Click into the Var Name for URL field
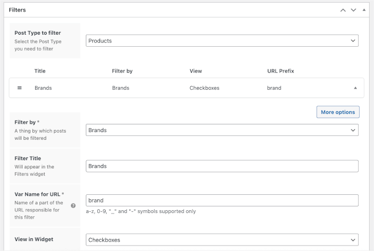 point(222,200)
